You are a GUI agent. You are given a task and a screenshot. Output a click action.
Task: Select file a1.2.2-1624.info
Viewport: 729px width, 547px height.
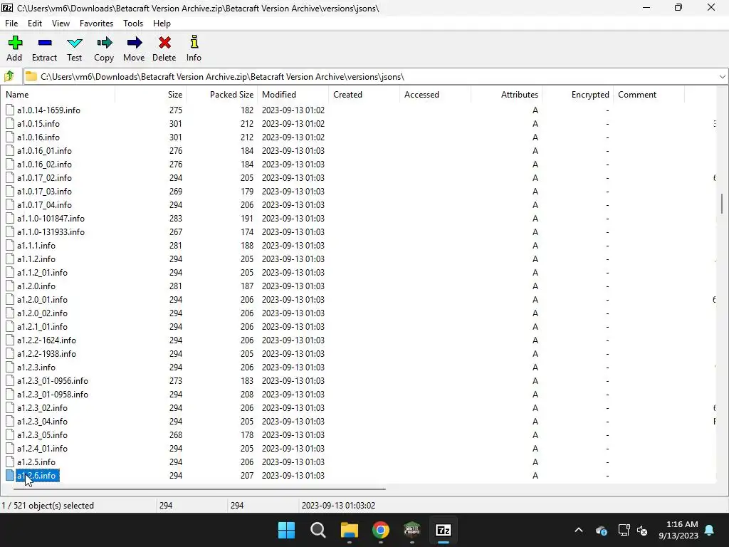tap(46, 340)
